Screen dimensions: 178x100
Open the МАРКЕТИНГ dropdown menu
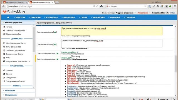point(68,17)
